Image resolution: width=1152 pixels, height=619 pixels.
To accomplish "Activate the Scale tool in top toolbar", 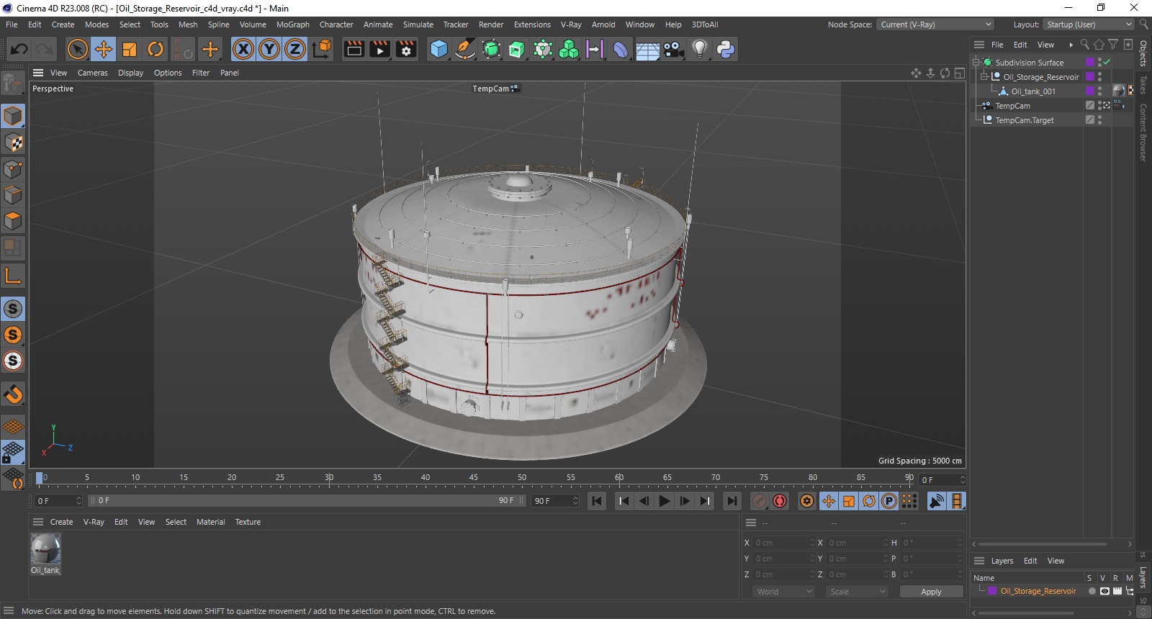I will tap(130, 49).
